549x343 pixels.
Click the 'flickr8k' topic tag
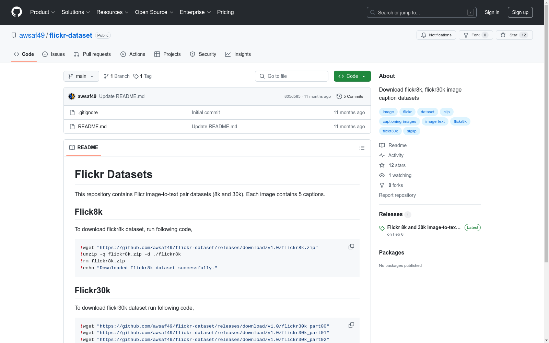coord(460,121)
